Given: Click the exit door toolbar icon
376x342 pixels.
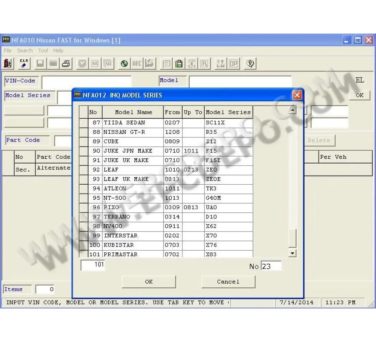Looking at the screenshot, I should click(x=8, y=64).
